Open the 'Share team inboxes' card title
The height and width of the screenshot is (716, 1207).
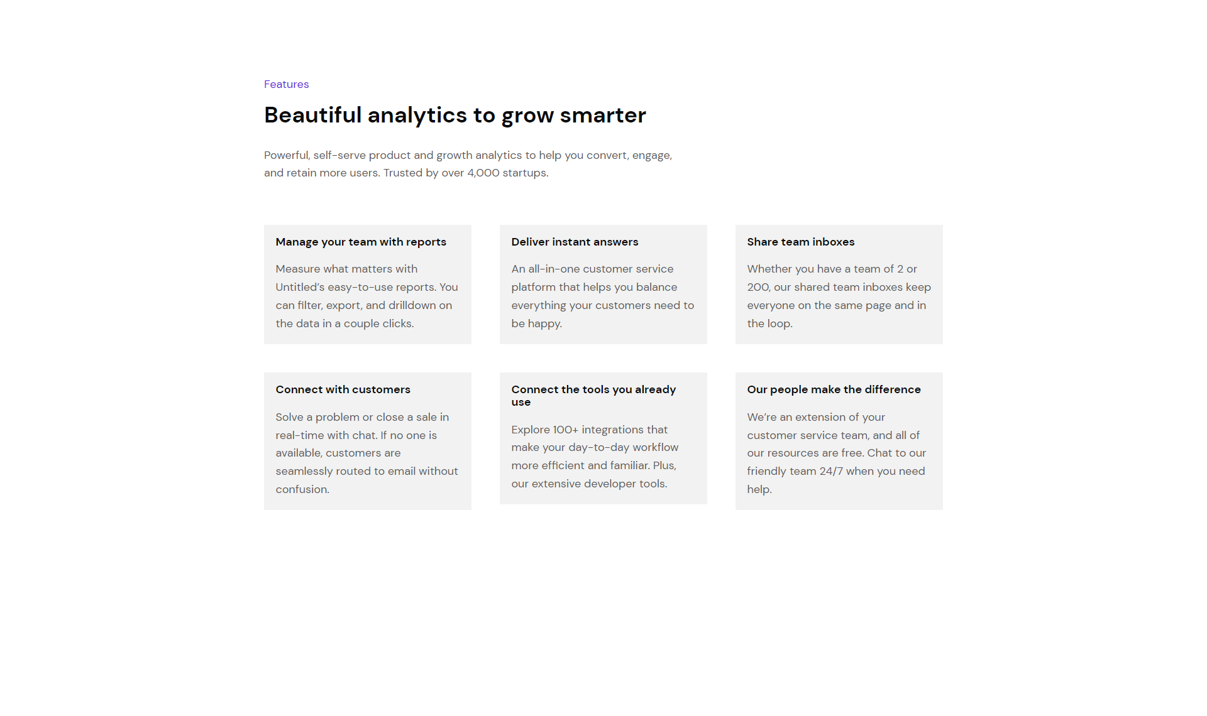tap(800, 242)
